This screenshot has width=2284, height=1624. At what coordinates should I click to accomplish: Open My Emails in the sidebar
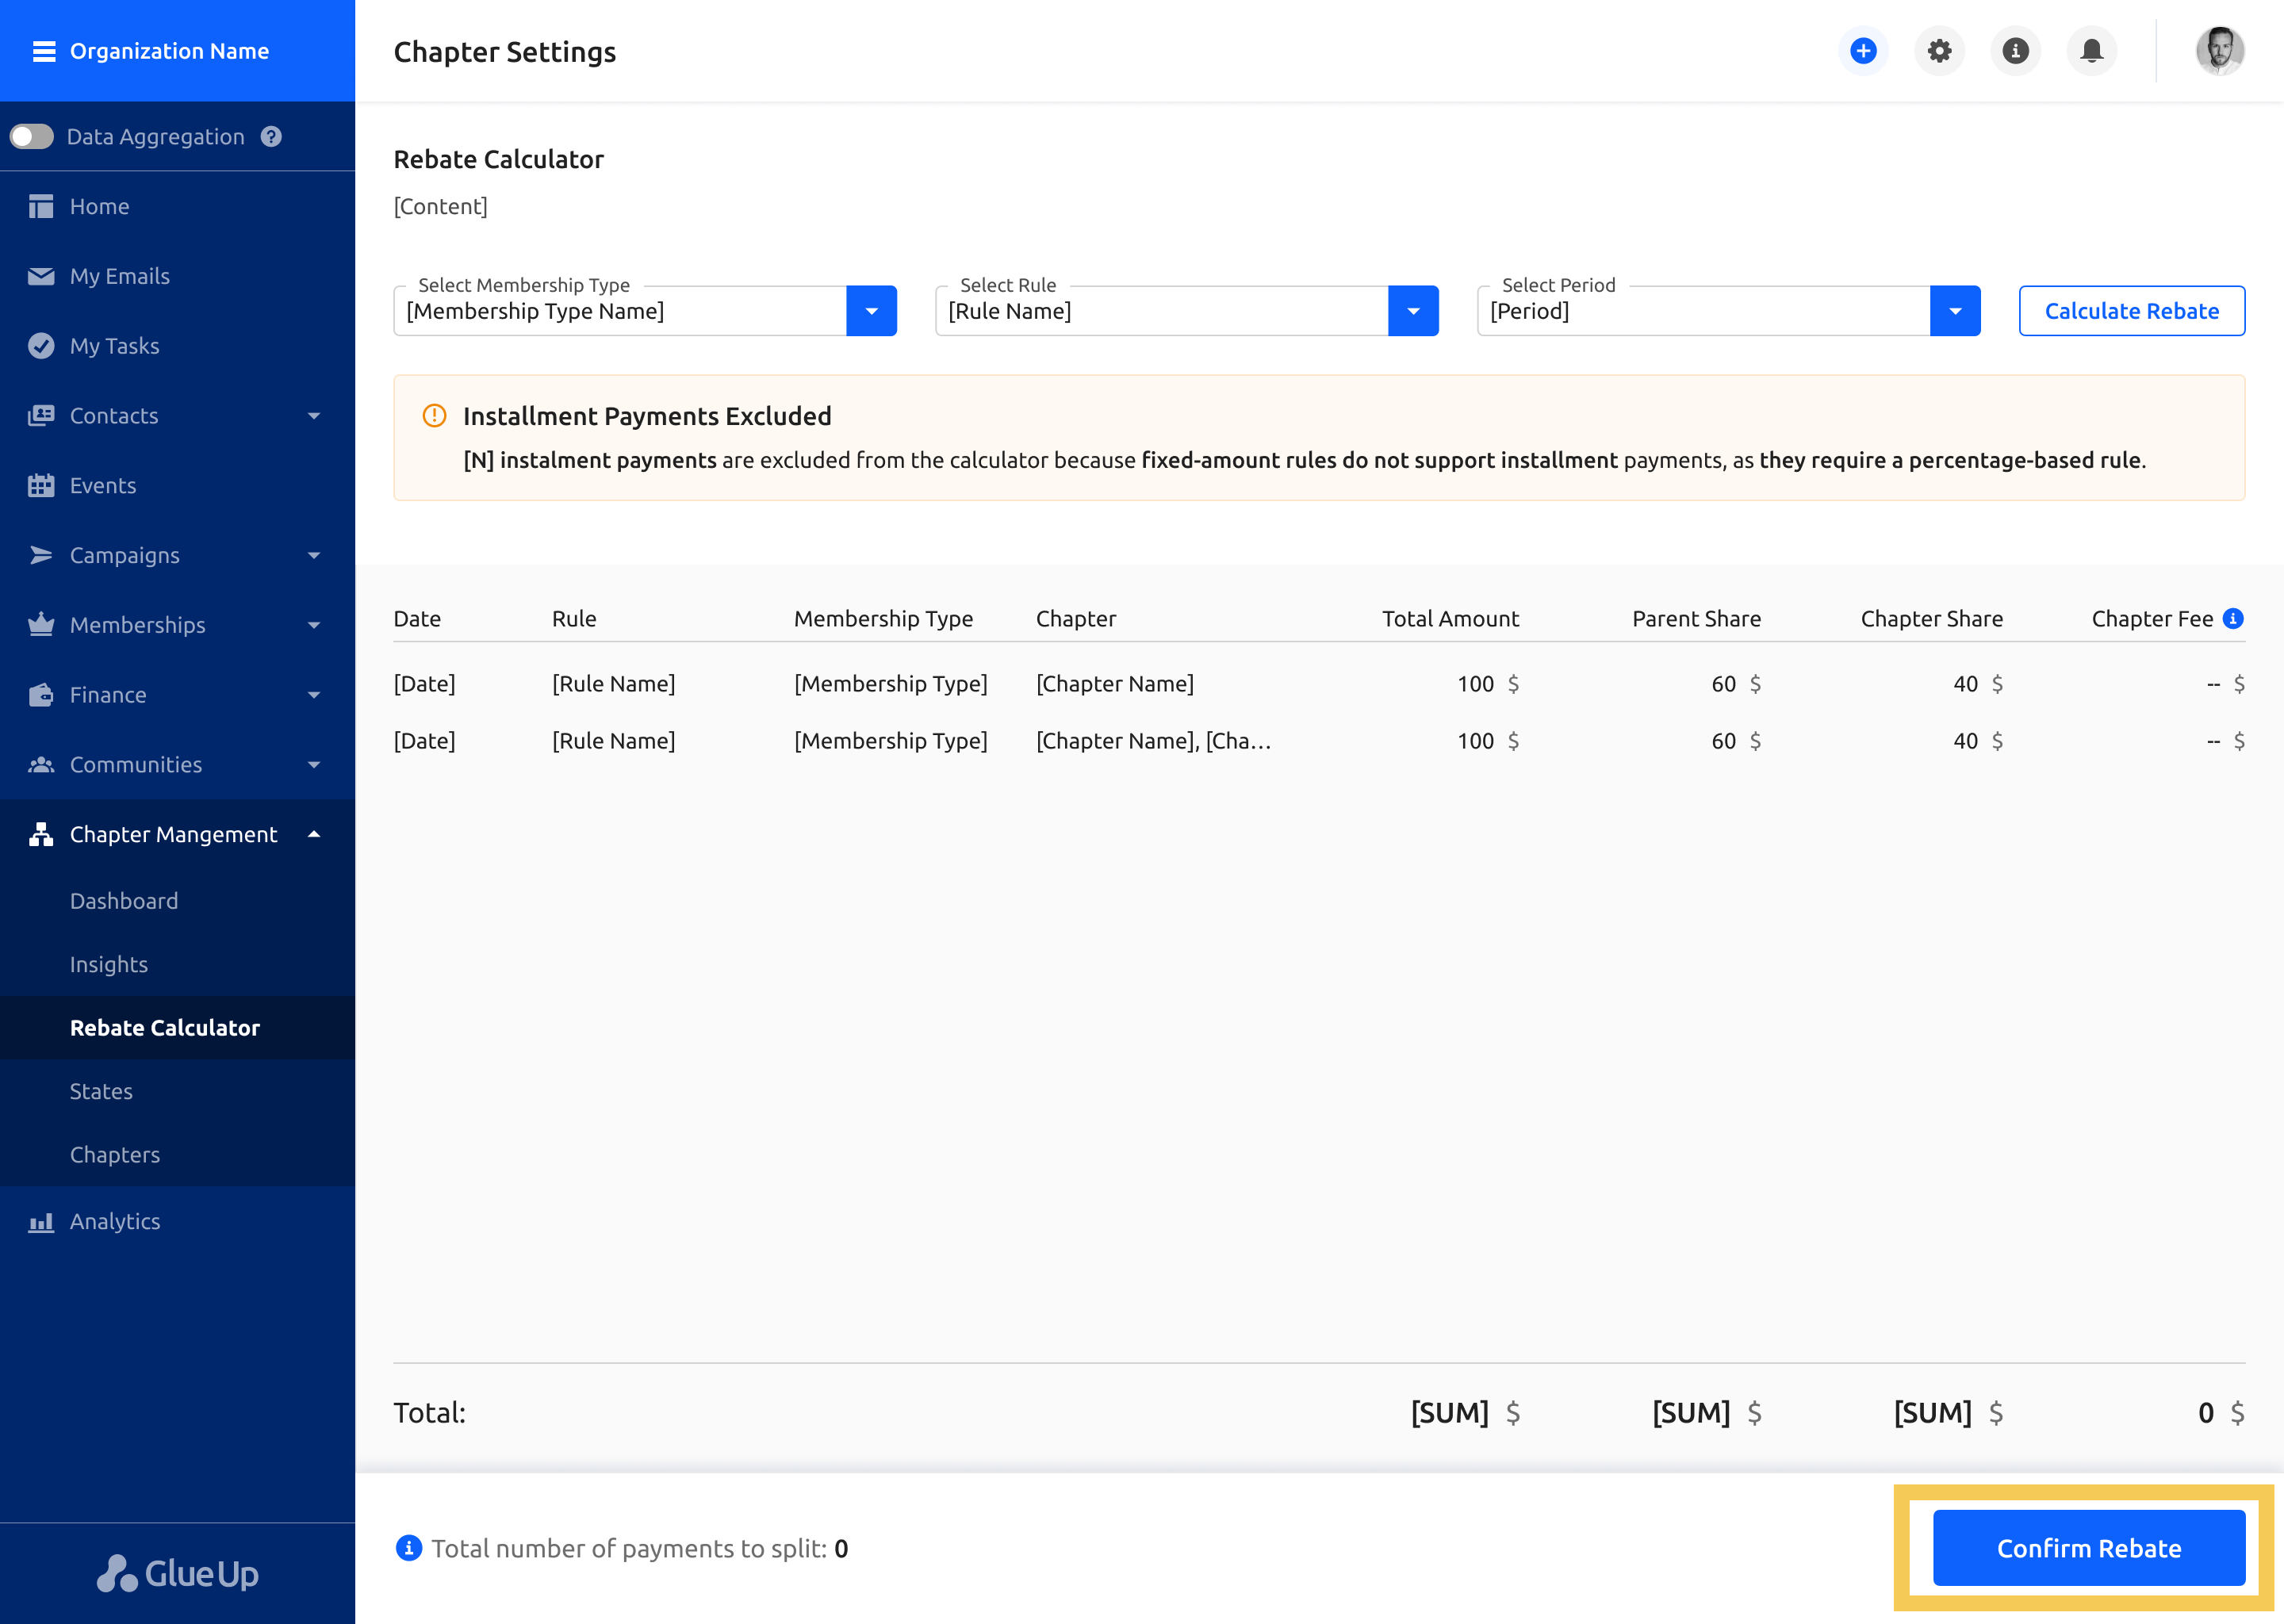click(119, 276)
